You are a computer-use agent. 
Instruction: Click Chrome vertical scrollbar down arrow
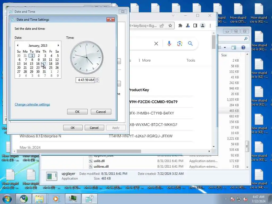pos(214,147)
